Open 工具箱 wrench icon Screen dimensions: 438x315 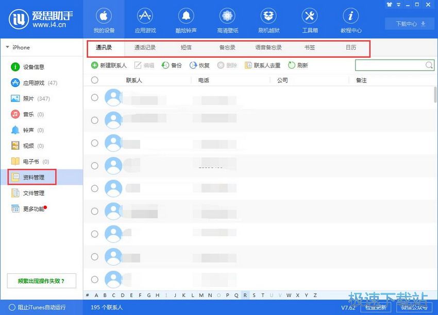[x=310, y=16]
